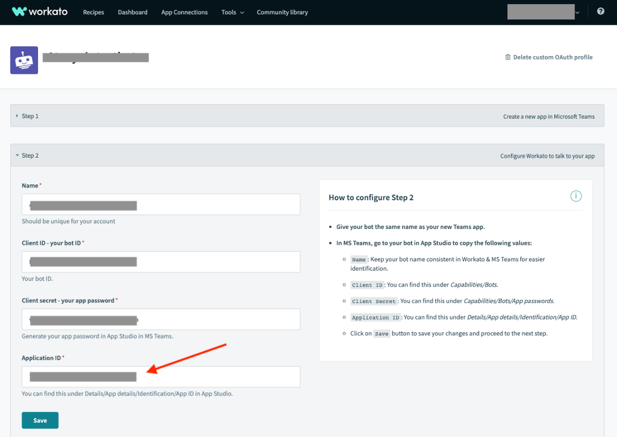The width and height of the screenshot is (617, 437).
Task: Collapse the Step 2 section
Action: [x=307, y=156]
